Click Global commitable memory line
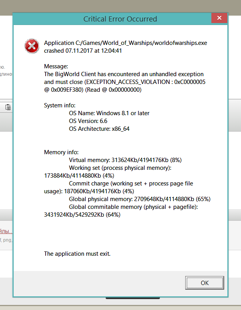This screenshot has width=241, height=310. click(x=133, y=207)
